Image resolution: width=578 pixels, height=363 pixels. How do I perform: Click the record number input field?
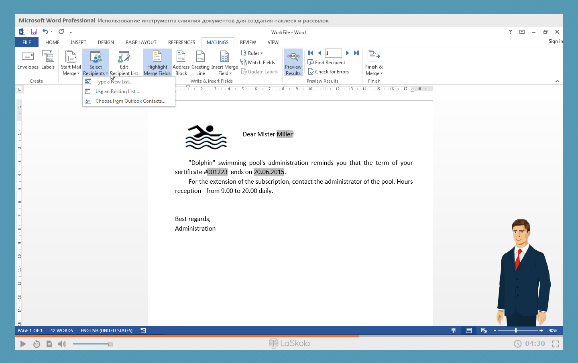[333, 53]
